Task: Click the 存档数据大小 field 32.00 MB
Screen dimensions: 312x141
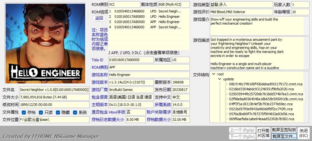Action: click(181, 120)
